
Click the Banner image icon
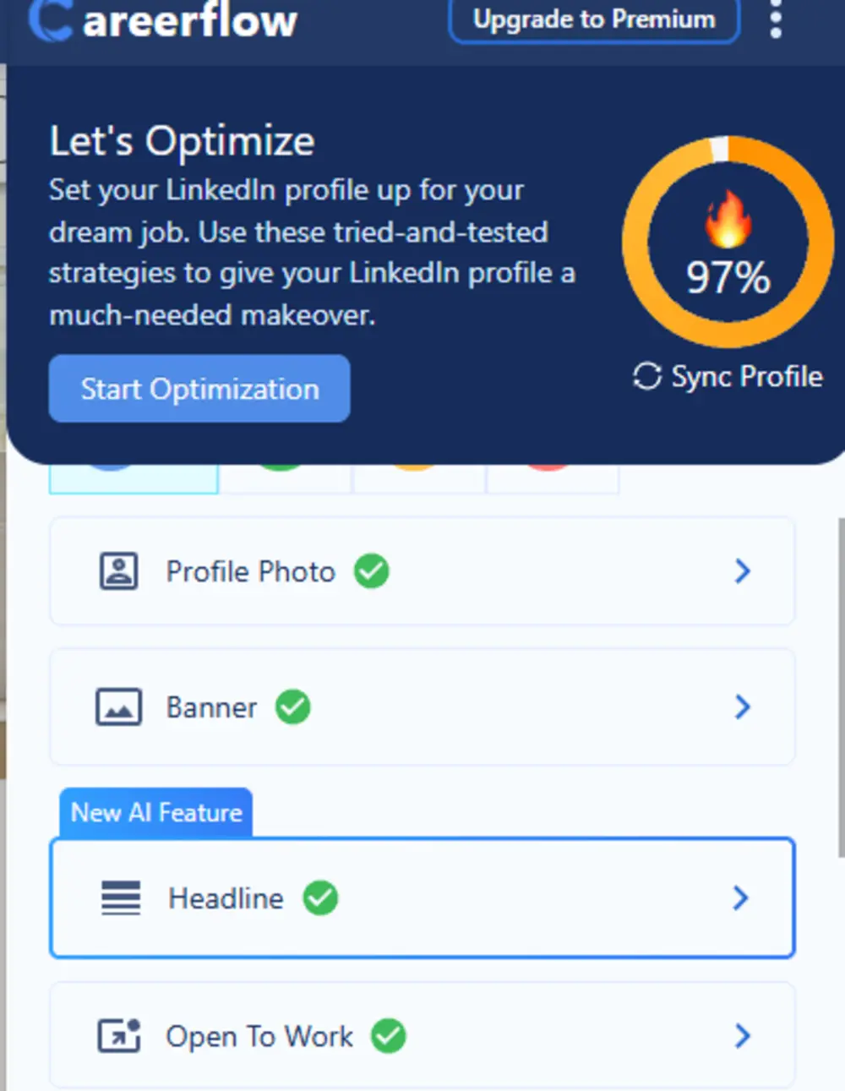[x=119, y=706]
